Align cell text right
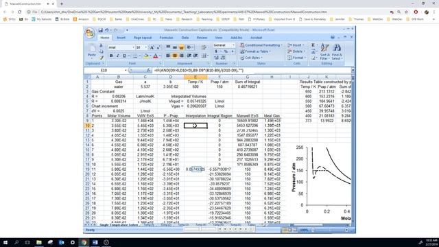 click(181, 56)
